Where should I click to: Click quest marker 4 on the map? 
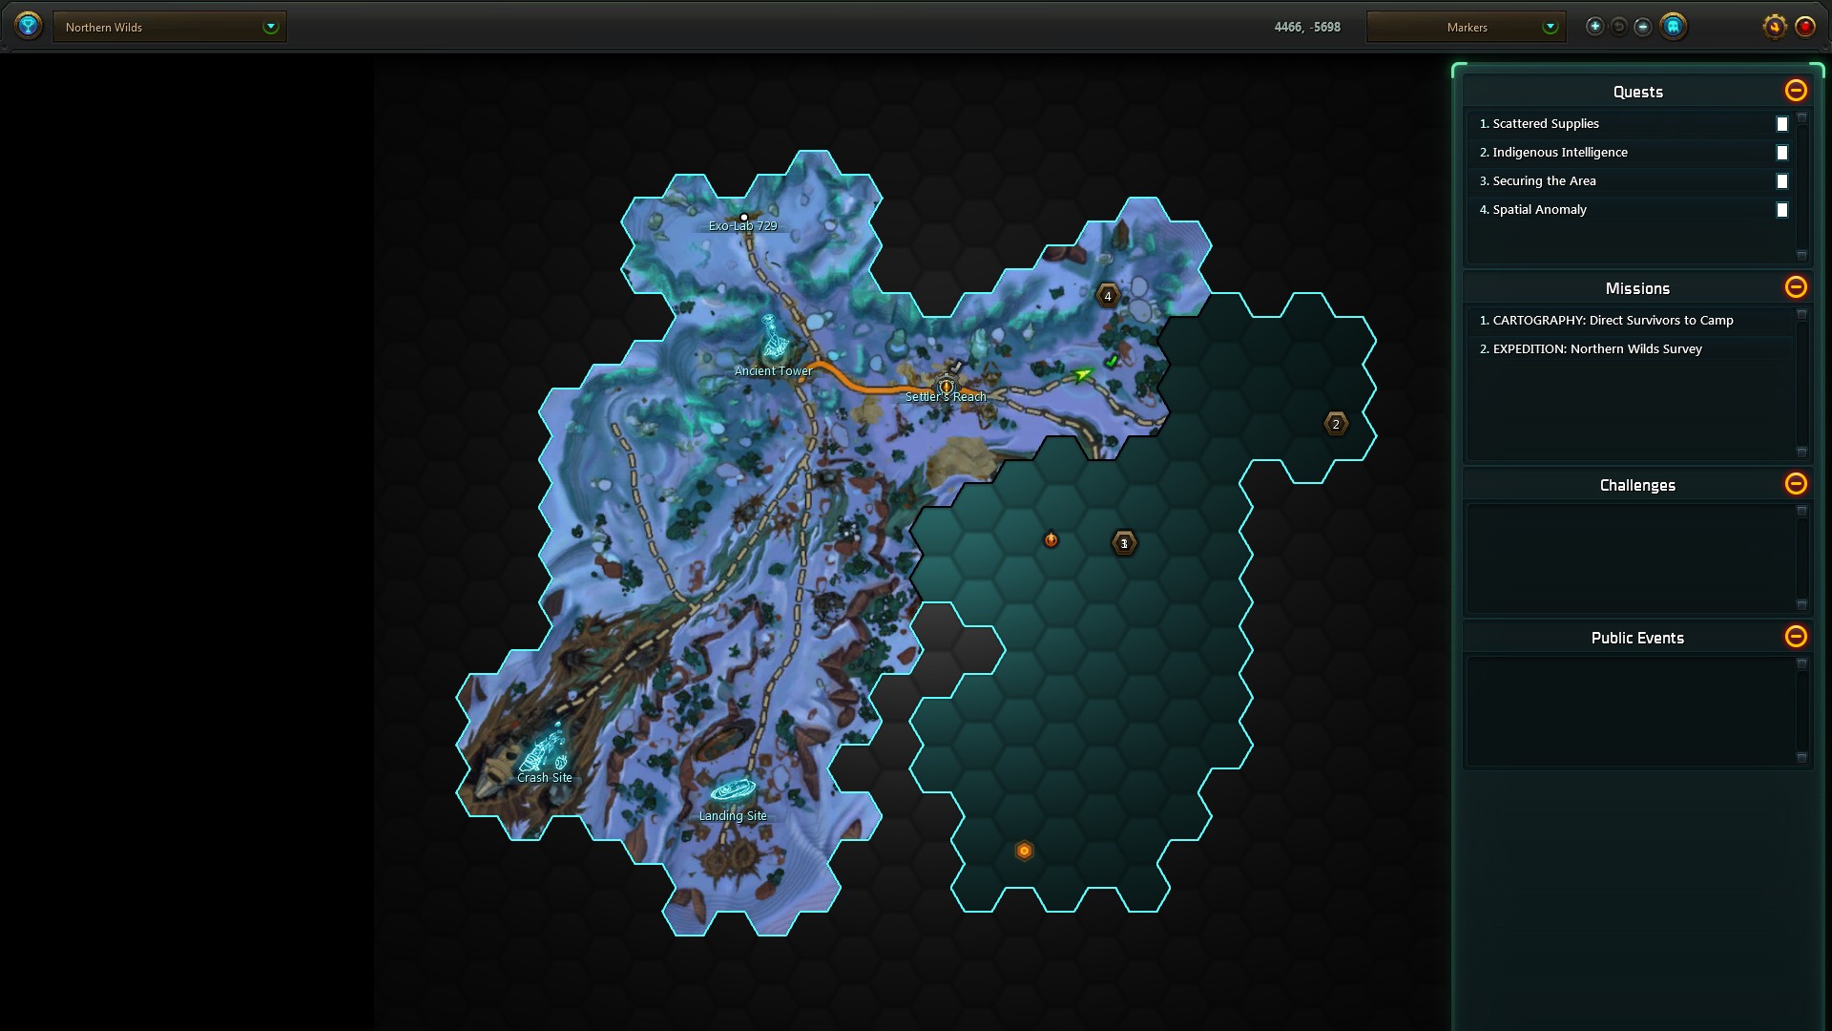pos(1108,296)
